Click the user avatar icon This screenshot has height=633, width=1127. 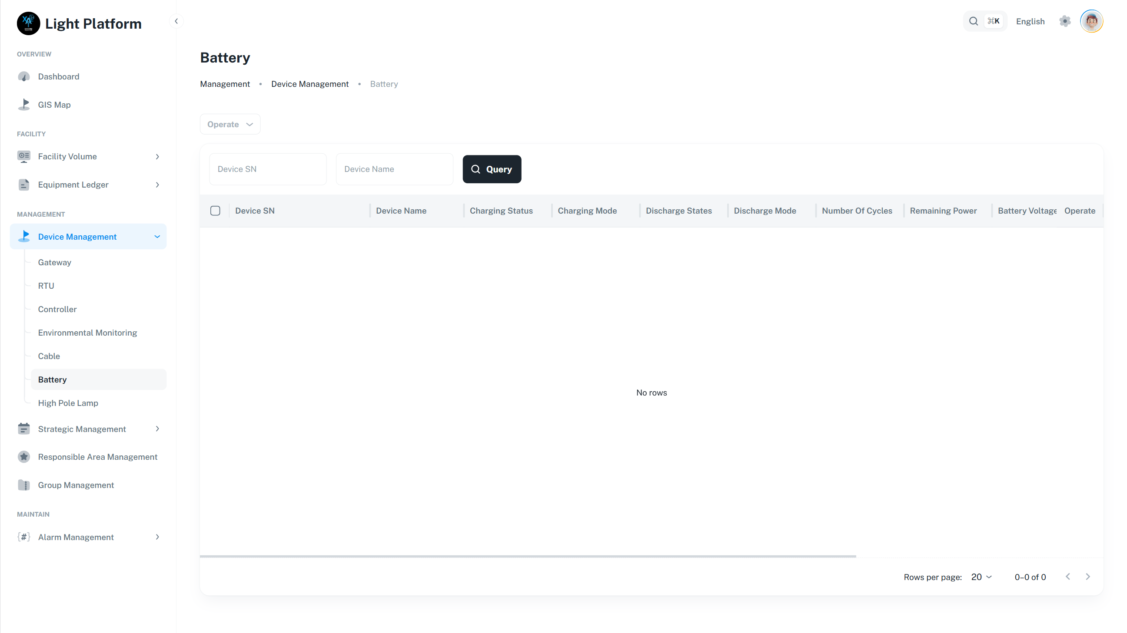[x=1091, y=21]
